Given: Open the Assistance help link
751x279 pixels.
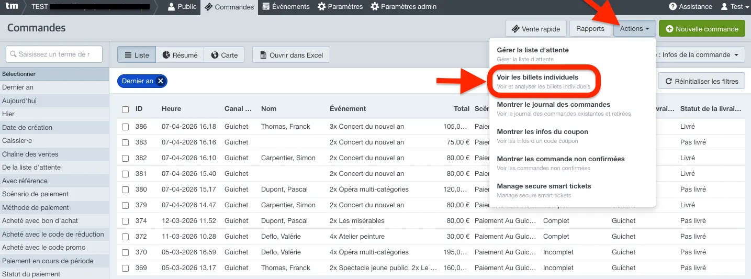Looking at the screenshot, I should pyautogui.click(x=691, y=7).
